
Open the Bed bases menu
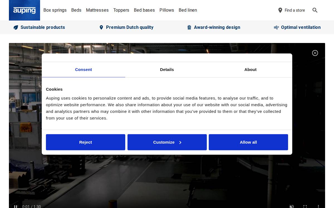pos(144,10)
